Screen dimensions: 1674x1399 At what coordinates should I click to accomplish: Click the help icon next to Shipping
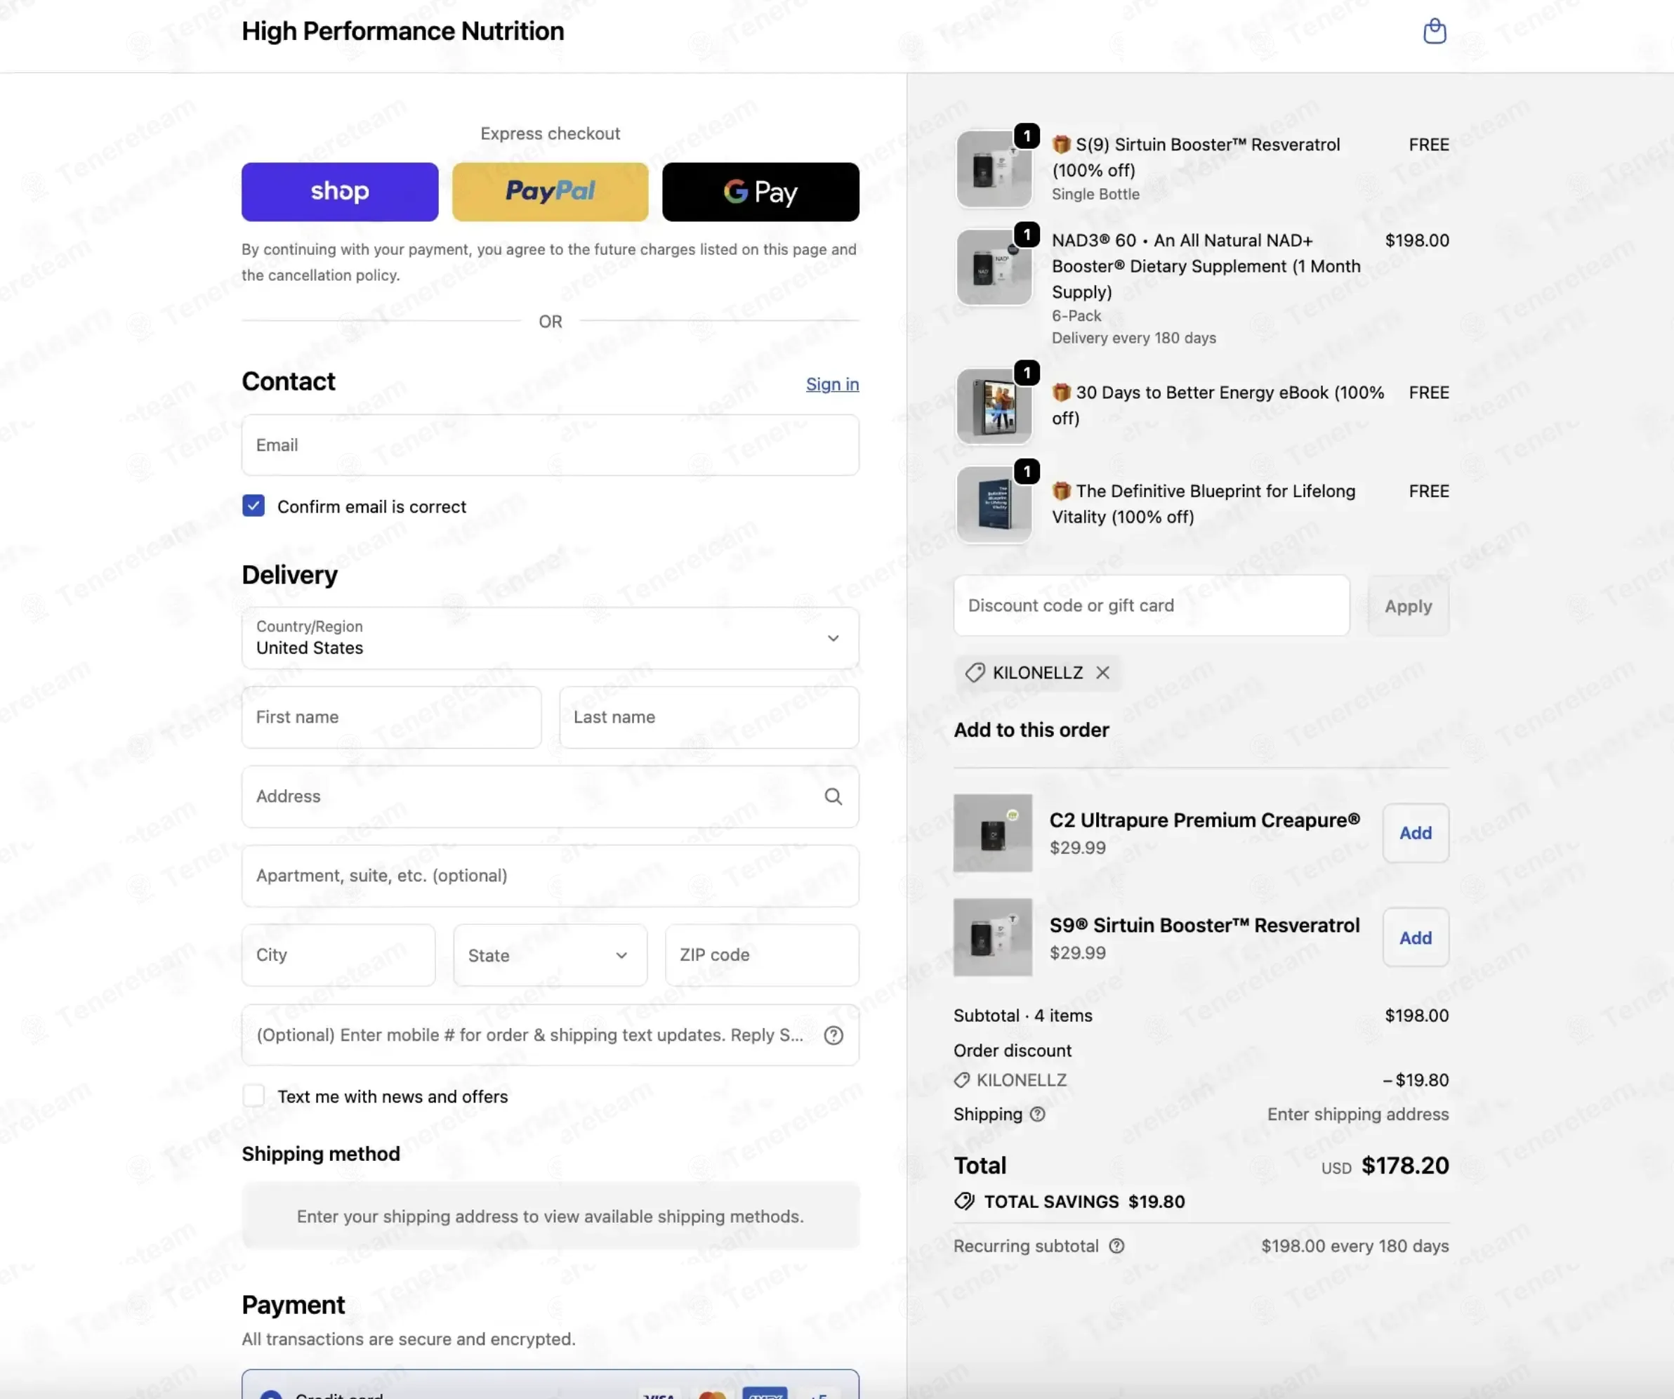tap(1037, 1115)
